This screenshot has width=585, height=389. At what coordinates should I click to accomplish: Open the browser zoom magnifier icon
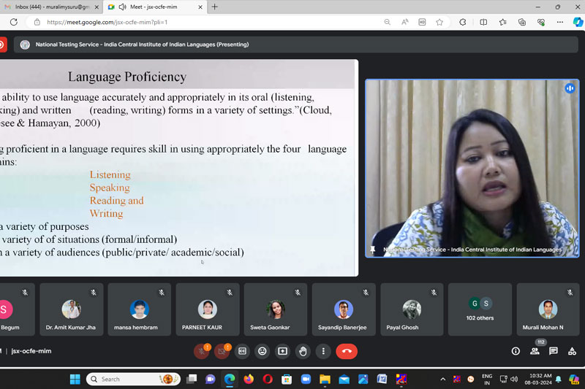tap(388, 22)
